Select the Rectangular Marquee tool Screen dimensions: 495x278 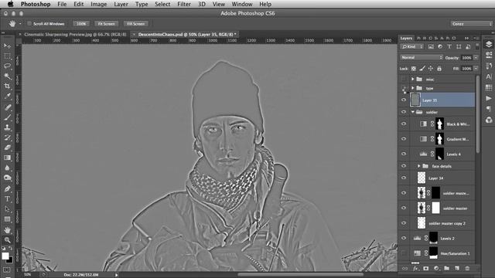[x=7, y=56]
